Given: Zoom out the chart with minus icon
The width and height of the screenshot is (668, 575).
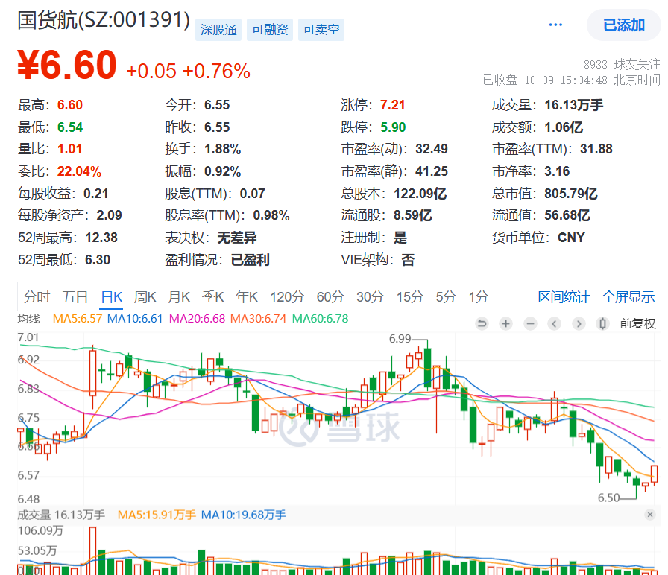Looking at the screenshot, I should click(x=530, y=324).
